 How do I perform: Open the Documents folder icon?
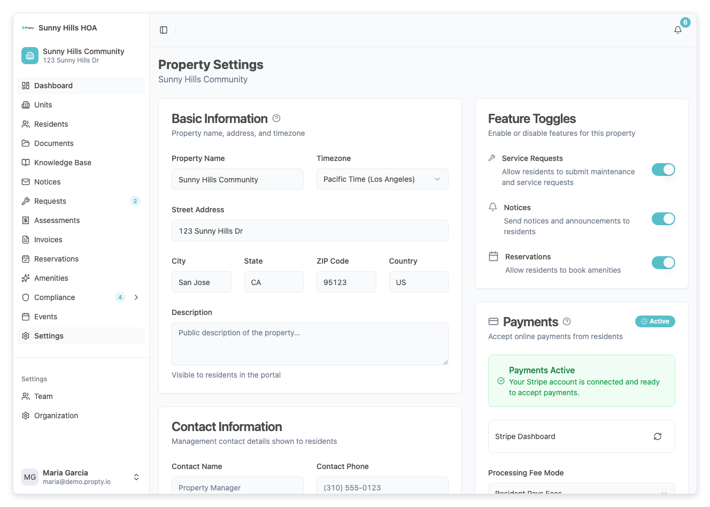[27, 143]
